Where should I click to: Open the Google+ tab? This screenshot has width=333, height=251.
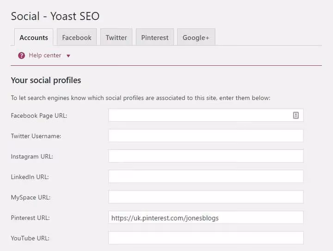coord(196,38)
